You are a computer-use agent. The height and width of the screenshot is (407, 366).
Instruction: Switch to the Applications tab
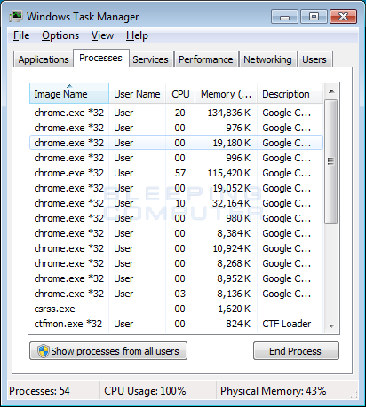44,59
